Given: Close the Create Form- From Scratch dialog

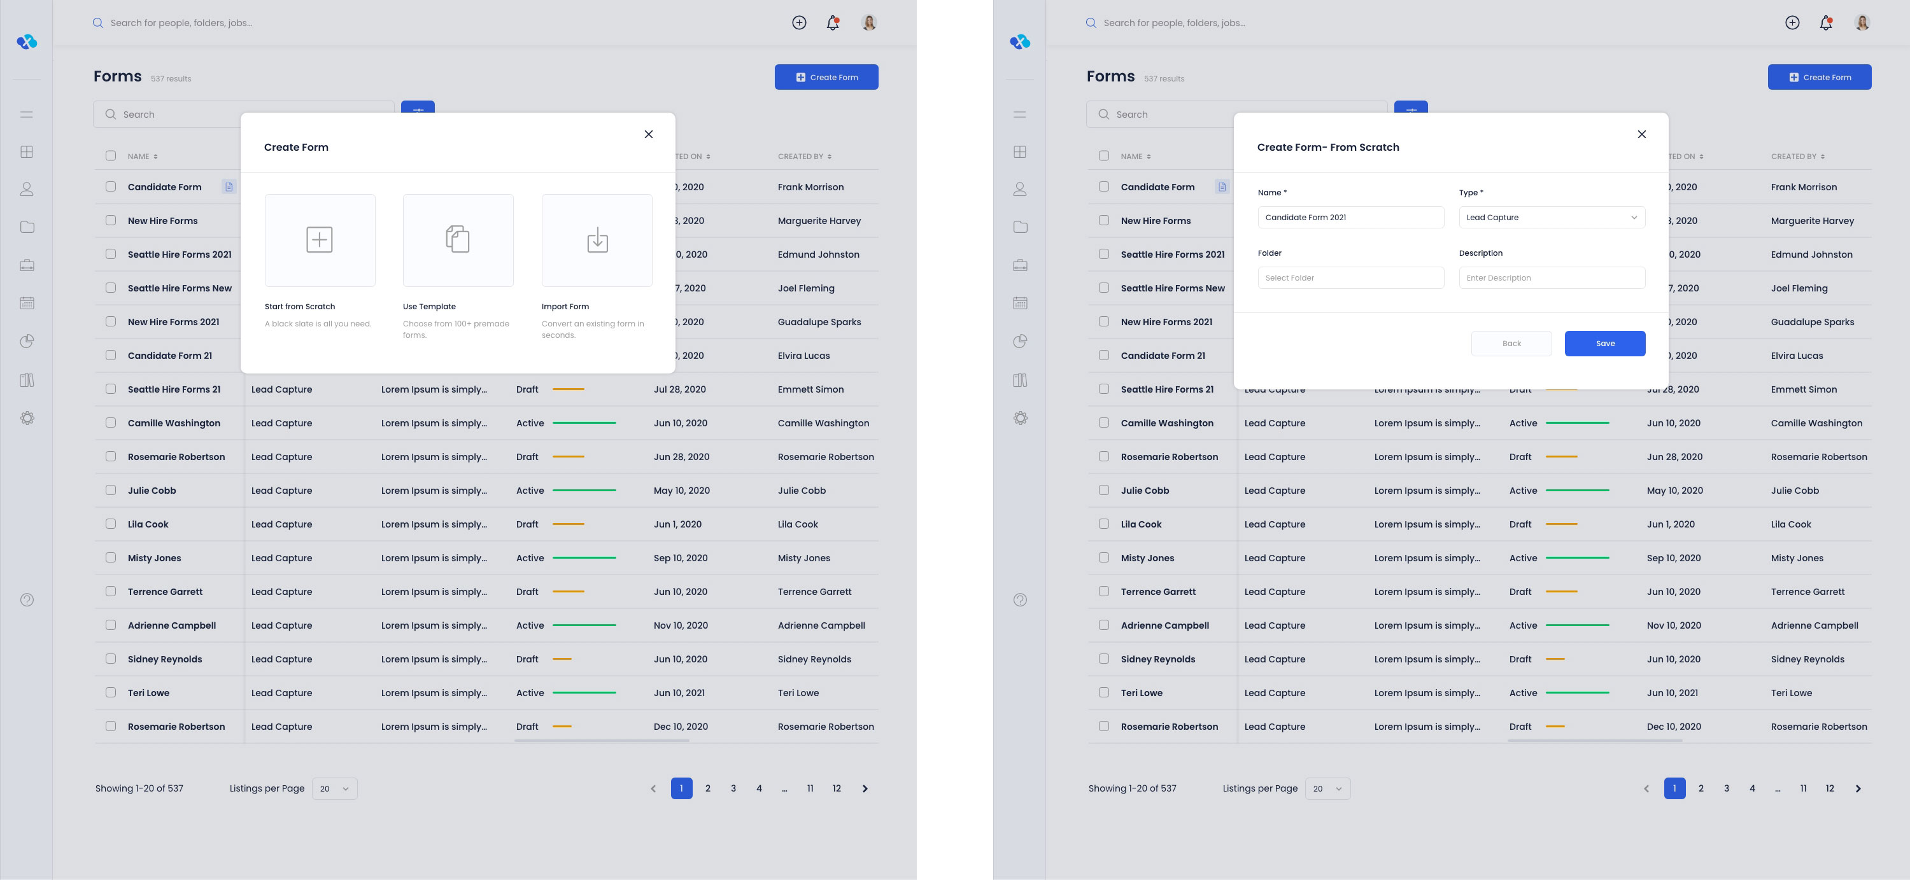Looking at the screenshot, I should [x=1641, y=134].
